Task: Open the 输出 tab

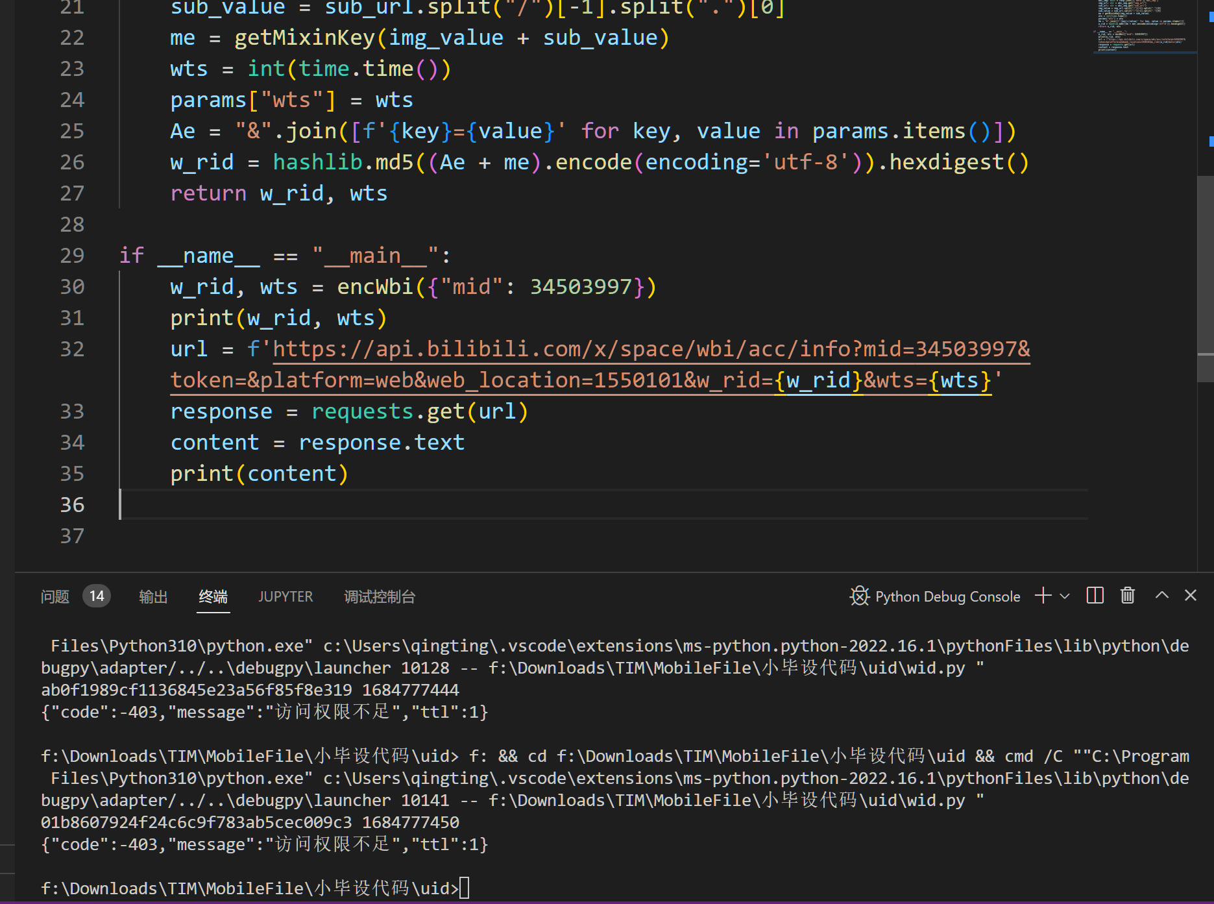Action: point(153,596)
